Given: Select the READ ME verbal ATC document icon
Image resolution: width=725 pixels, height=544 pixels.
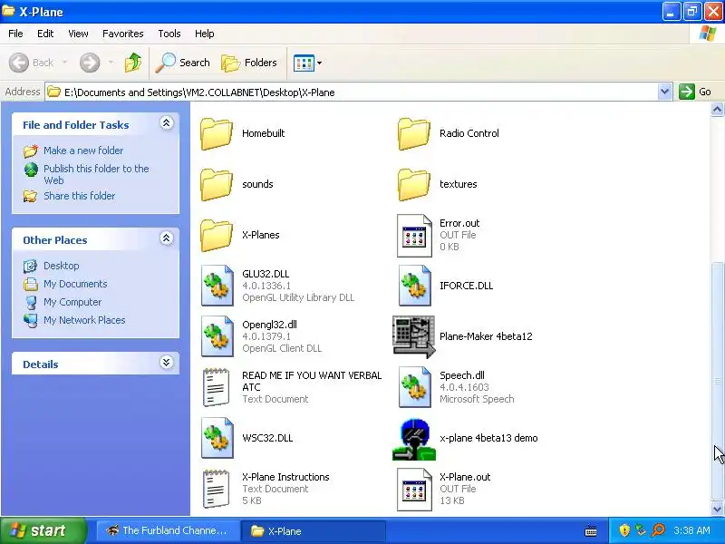Looking at the screenshot, I should click(x=216, y=387).
